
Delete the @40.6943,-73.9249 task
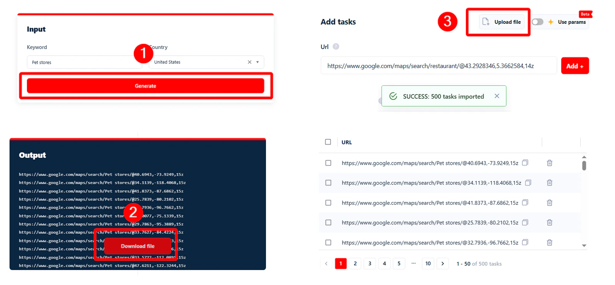550,163
